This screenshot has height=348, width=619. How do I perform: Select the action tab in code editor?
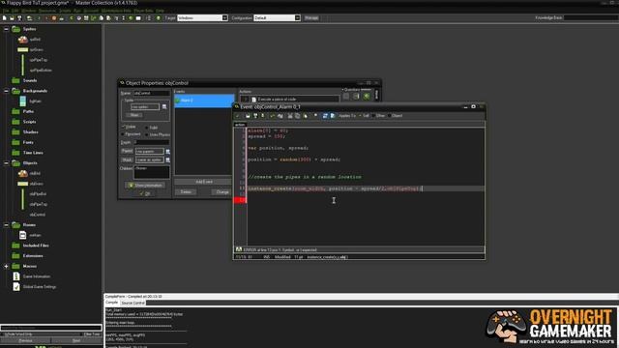pyautogui.click(x=240, y=125)
